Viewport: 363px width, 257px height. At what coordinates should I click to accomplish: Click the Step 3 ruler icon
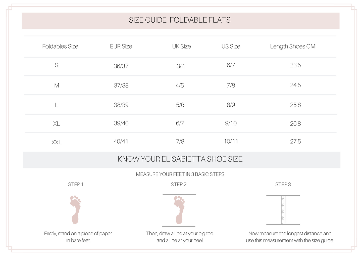tap(283, 210)
